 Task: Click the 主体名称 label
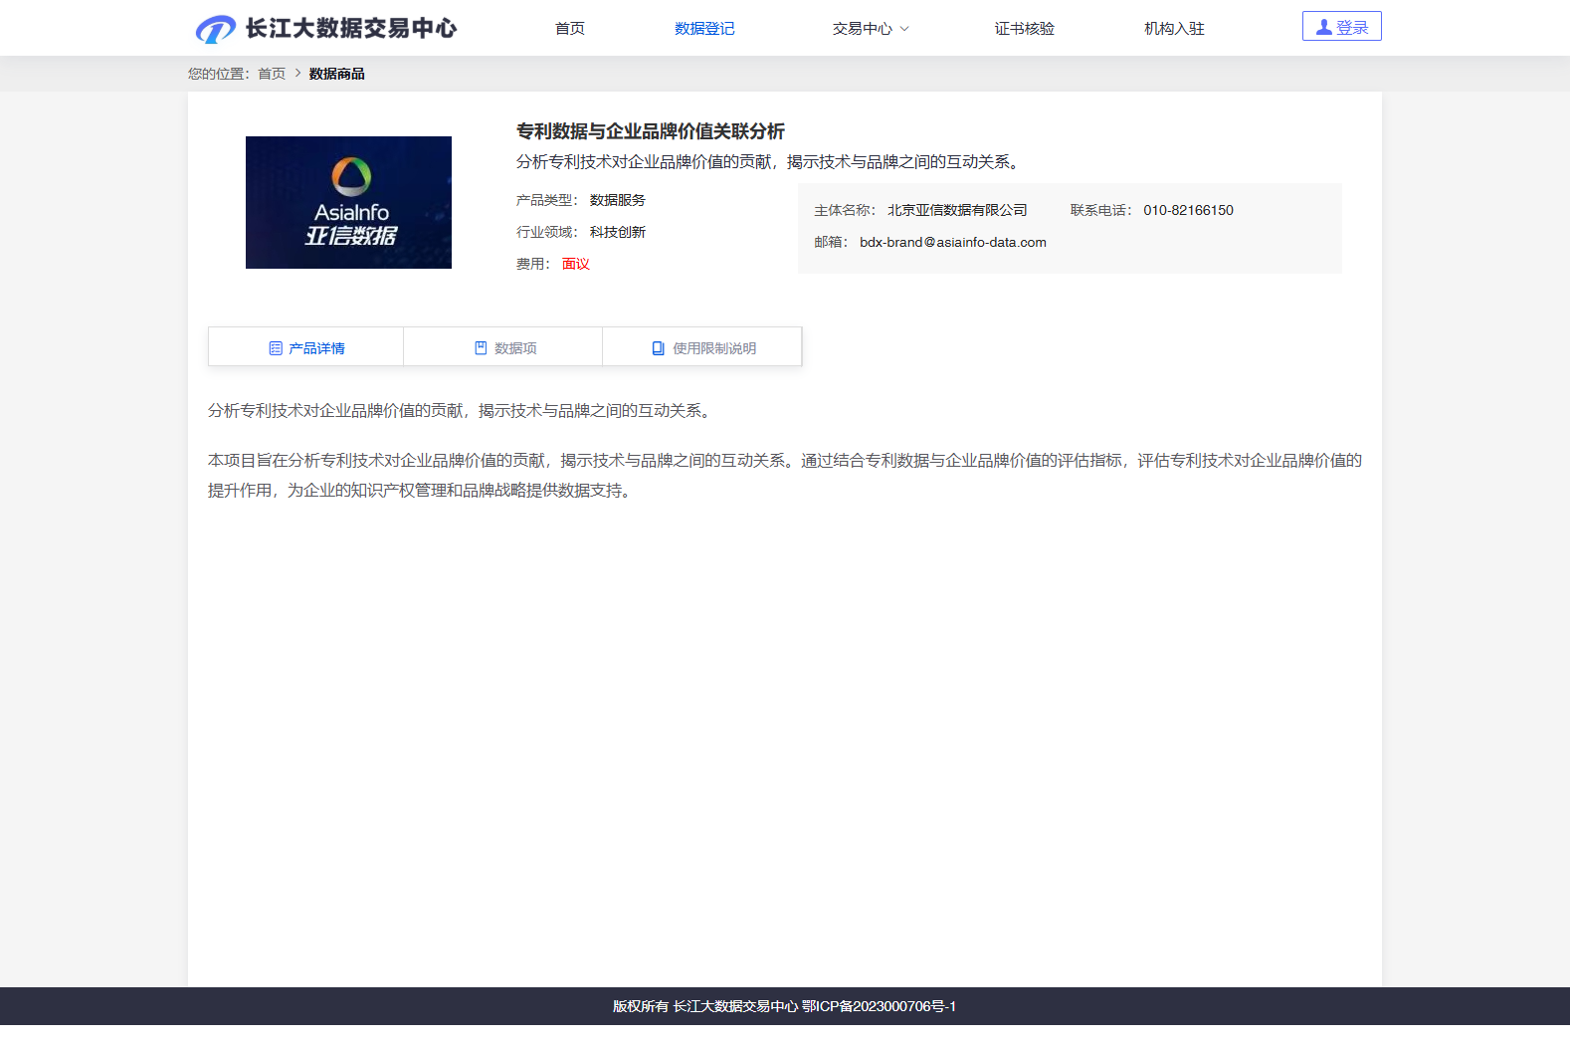[845, 210]
